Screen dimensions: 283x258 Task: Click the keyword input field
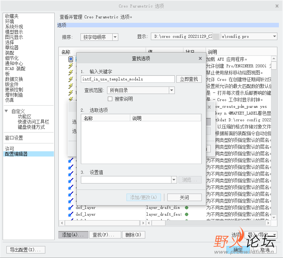pos(128,79)
